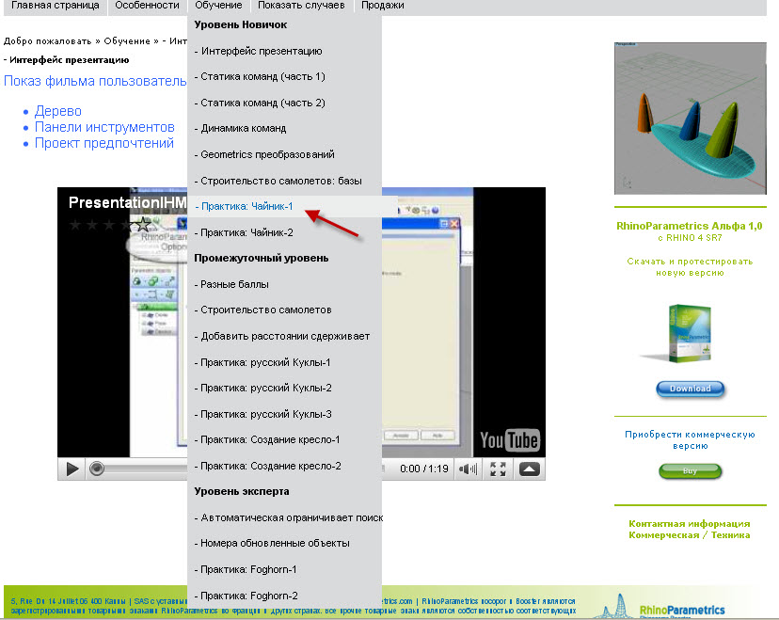779x620 pixels.
Task: Select Практика: Чайник-1 entry
Action: 244,206
